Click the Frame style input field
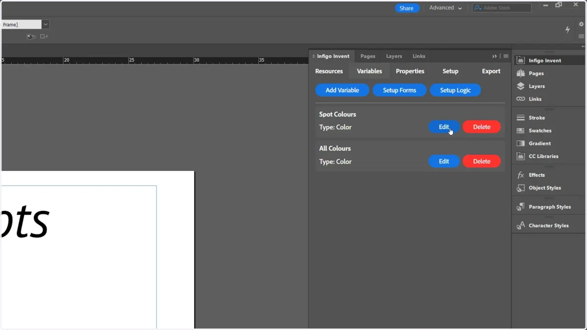The height and width of the screenshot is (330, 587). coord(21,24)
